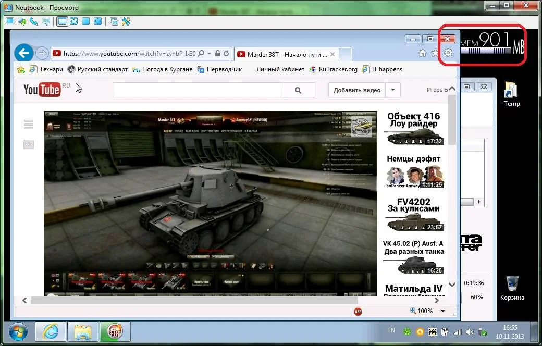Screen dimensions: 542x346
Task: Click the monitor icon in the Noutbook viewer toolbar
Action: pyautogui.click(x=10, y=21)
